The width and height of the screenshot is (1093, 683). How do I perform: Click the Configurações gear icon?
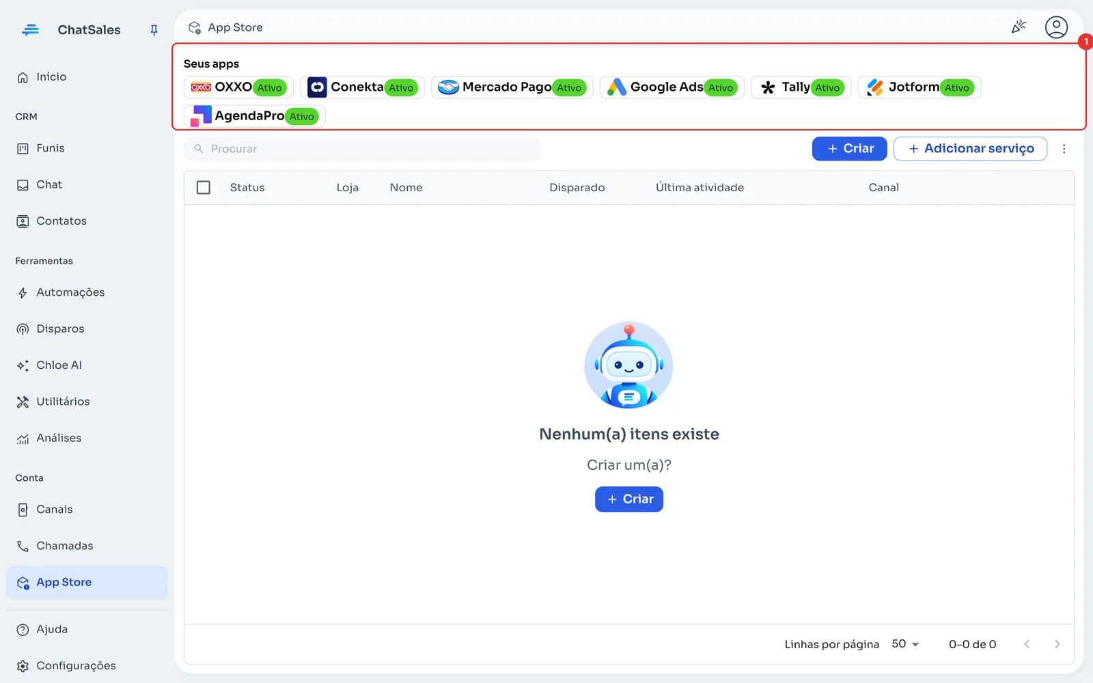(x=23, y=666)
